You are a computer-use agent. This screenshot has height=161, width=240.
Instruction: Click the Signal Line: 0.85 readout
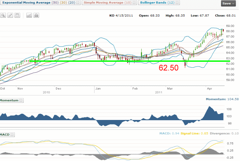[194, 133]
